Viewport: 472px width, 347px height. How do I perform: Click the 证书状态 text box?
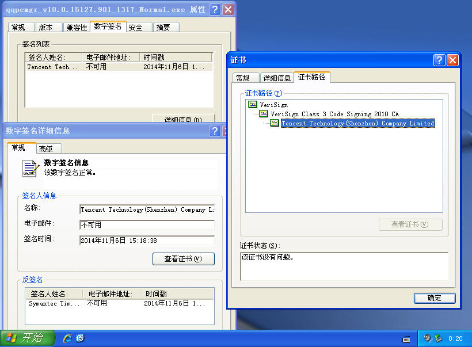344,266
